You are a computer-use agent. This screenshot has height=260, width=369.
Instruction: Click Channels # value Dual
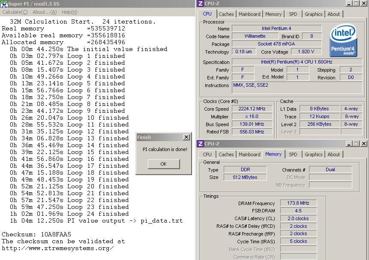tap(330, 169)
